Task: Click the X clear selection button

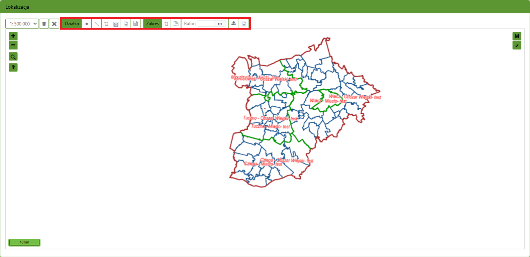Action: (x=54, y=24)
